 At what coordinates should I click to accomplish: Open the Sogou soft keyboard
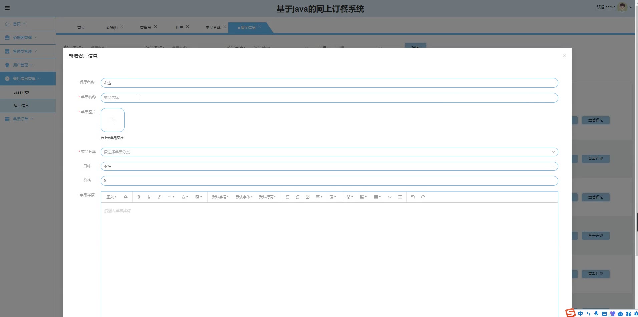pos(604,314)
